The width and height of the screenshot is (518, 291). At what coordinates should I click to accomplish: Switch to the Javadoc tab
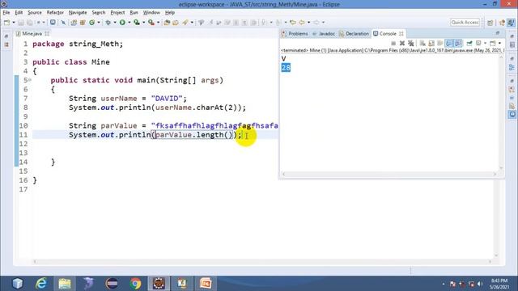[x=324, y=34]
